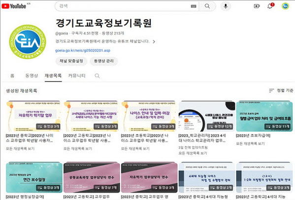Focus the 검색 search input field
Viewport: 295px width, 200px height.
[x=124, y=6]
